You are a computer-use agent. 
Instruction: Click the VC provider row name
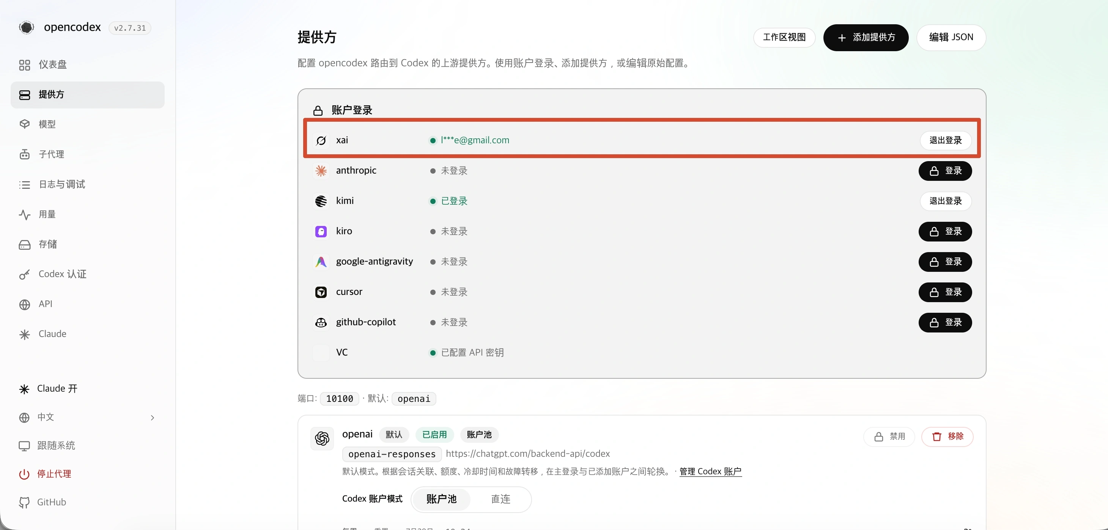[342, 353]
